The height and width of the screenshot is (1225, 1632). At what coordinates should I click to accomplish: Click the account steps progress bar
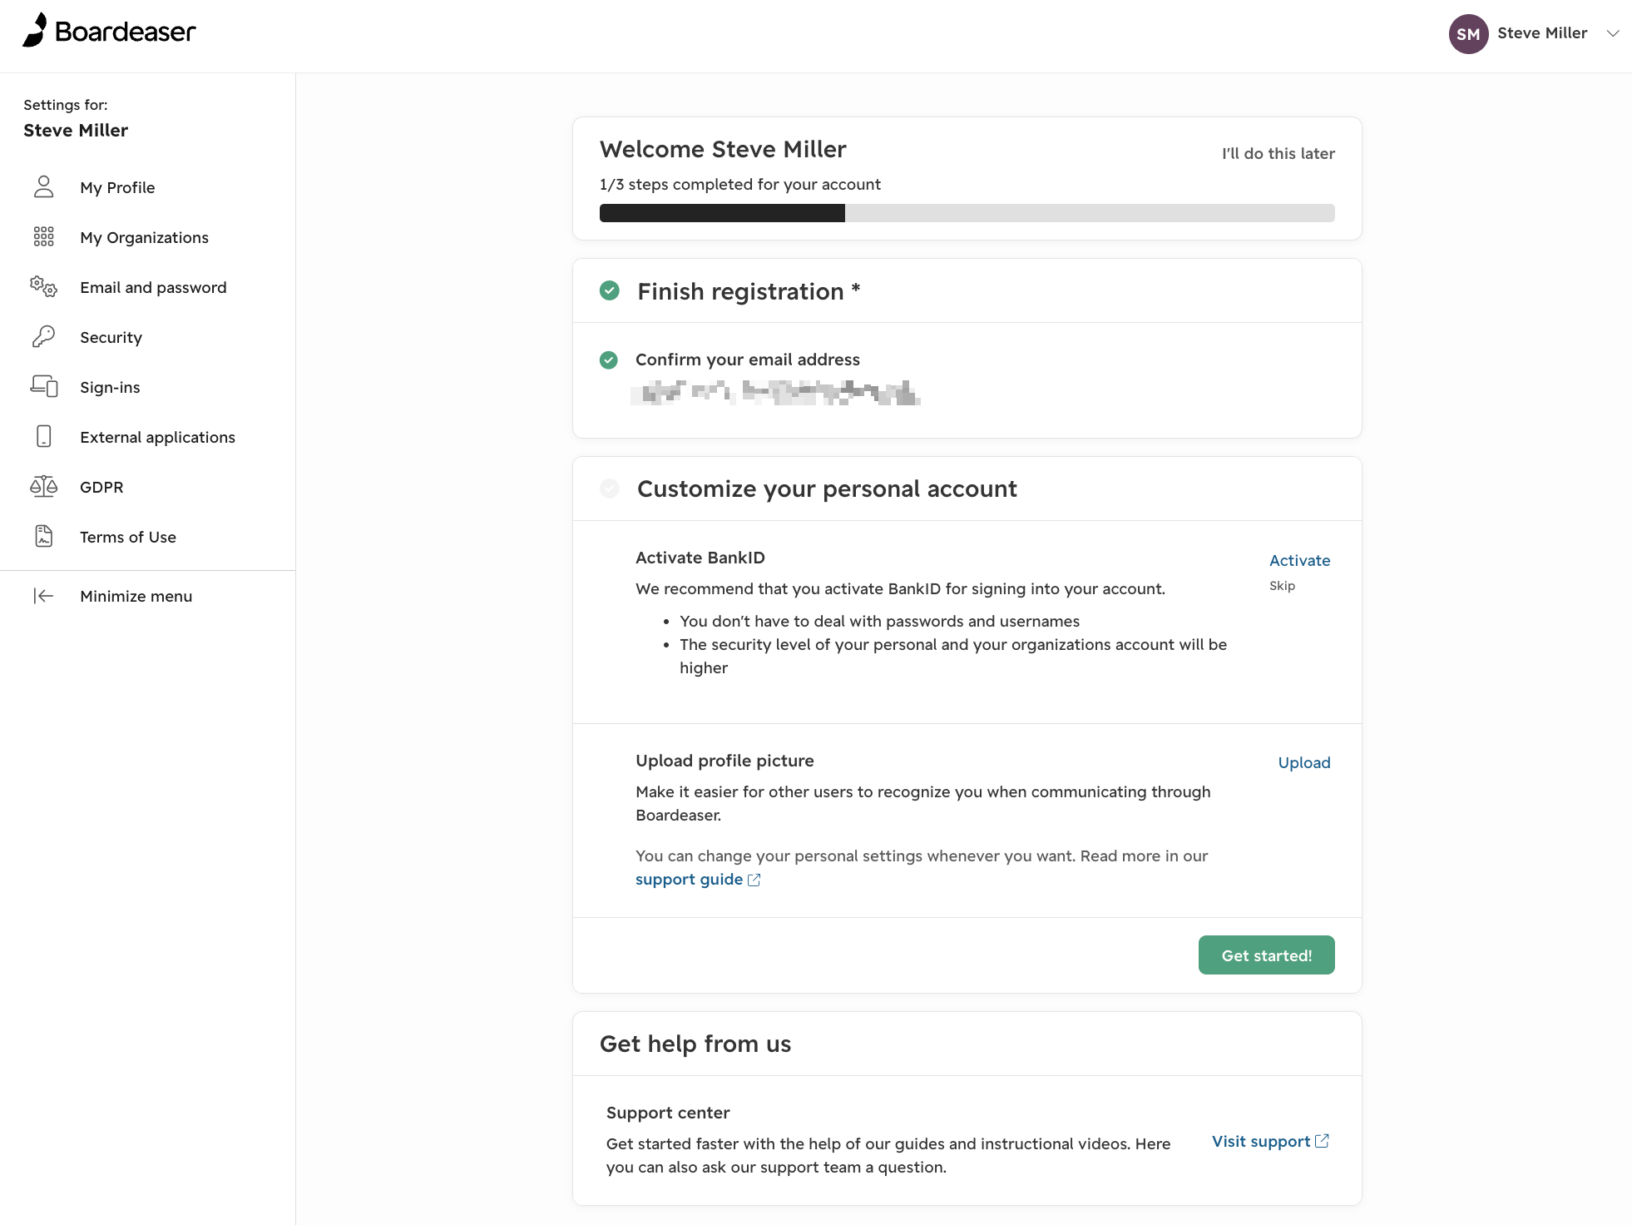(967, 213)
